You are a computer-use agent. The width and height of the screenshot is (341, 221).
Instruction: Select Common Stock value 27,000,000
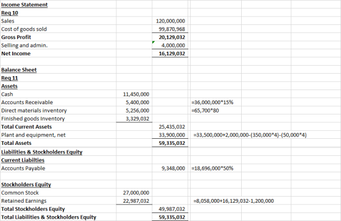136,193
